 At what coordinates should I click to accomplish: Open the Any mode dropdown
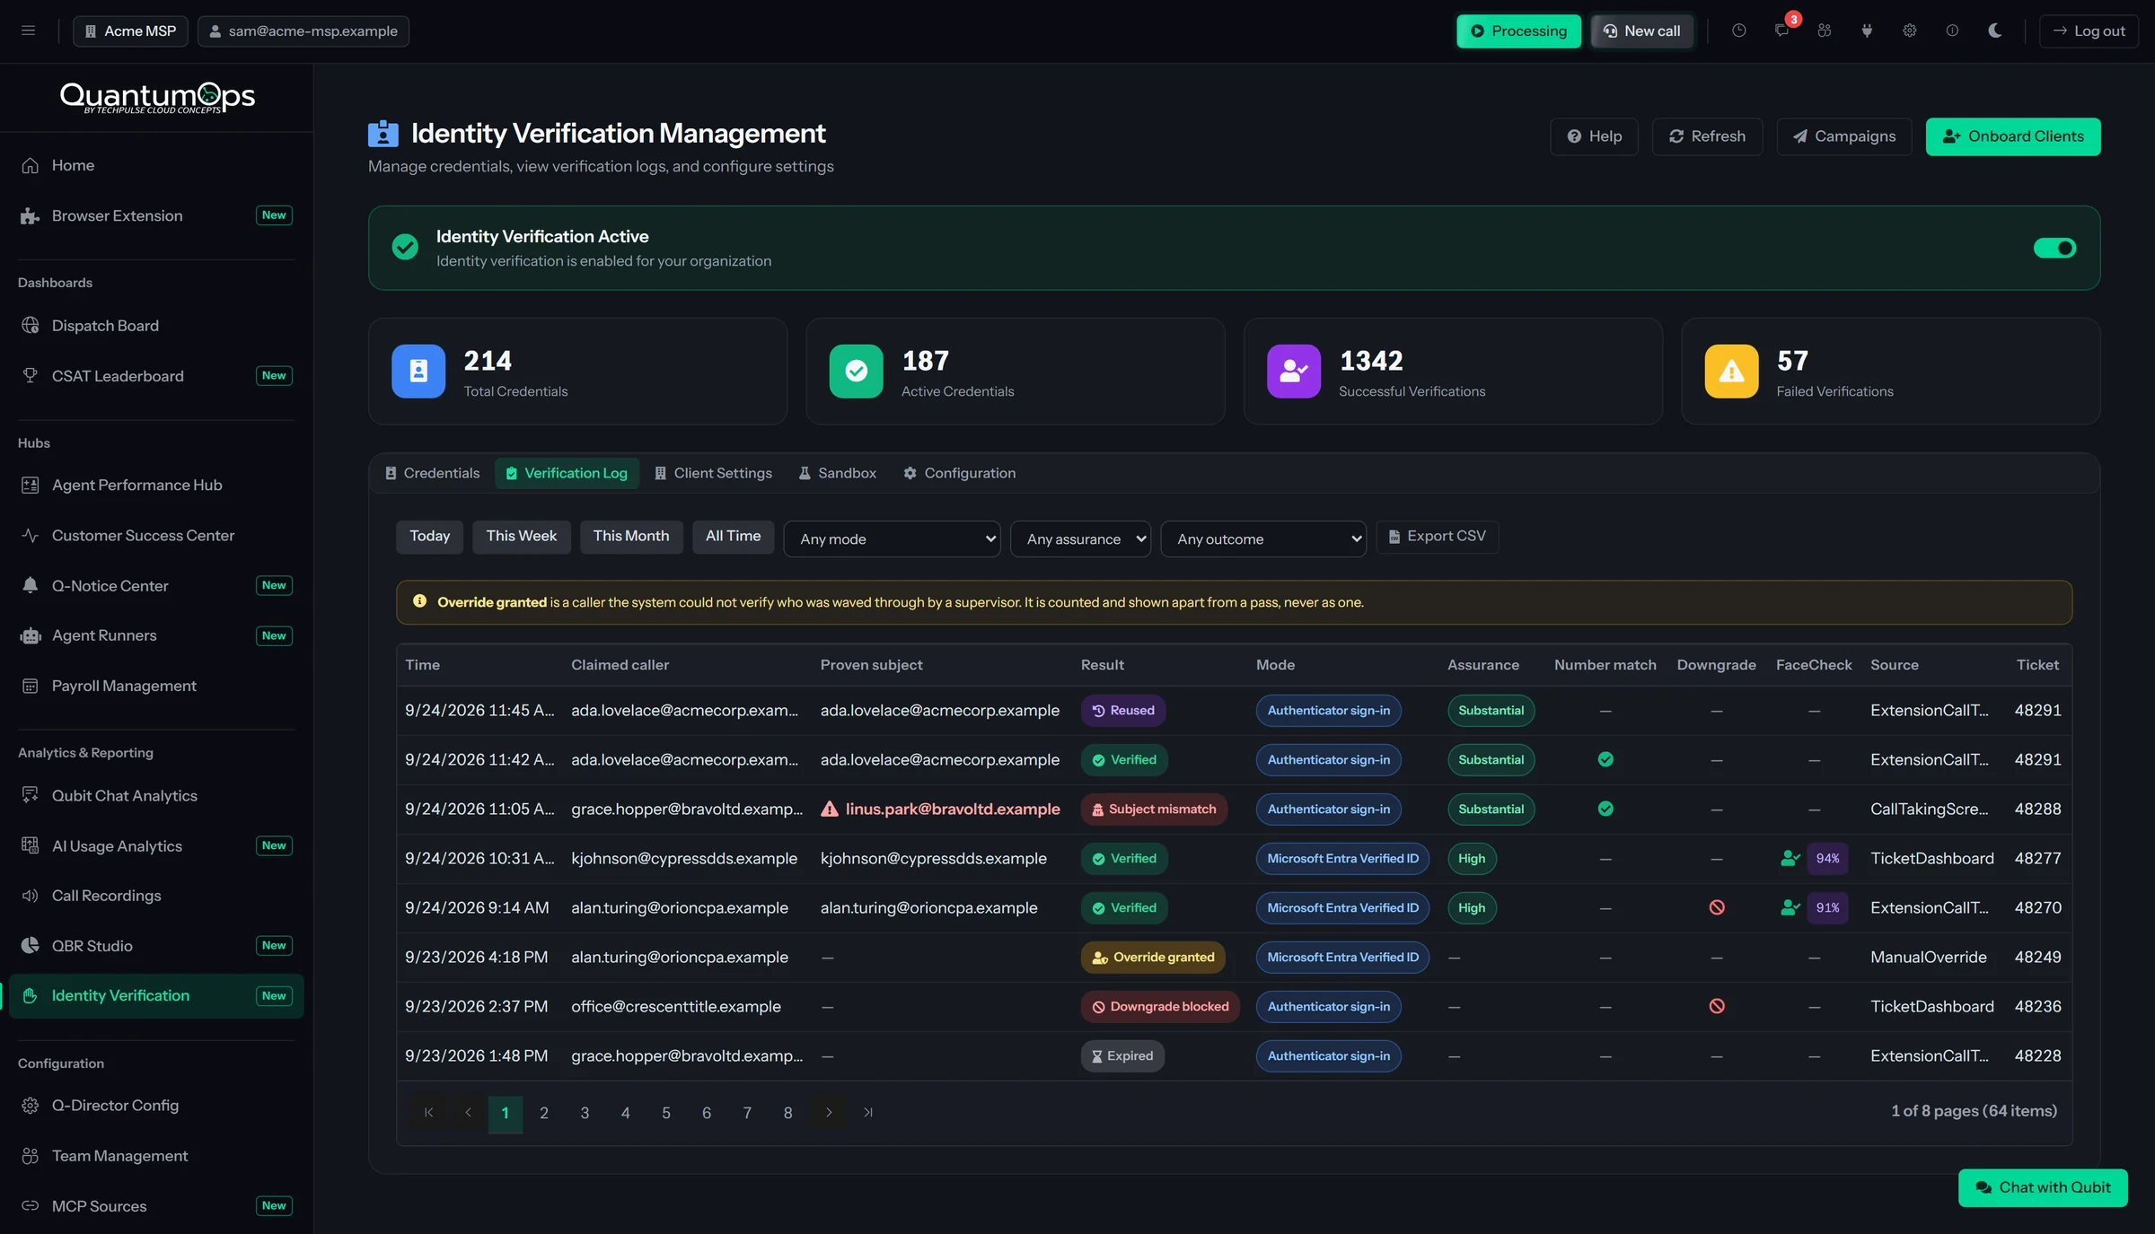pos(892,538)
